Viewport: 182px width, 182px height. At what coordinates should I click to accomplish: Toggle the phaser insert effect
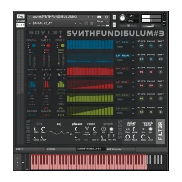[77, 124]
